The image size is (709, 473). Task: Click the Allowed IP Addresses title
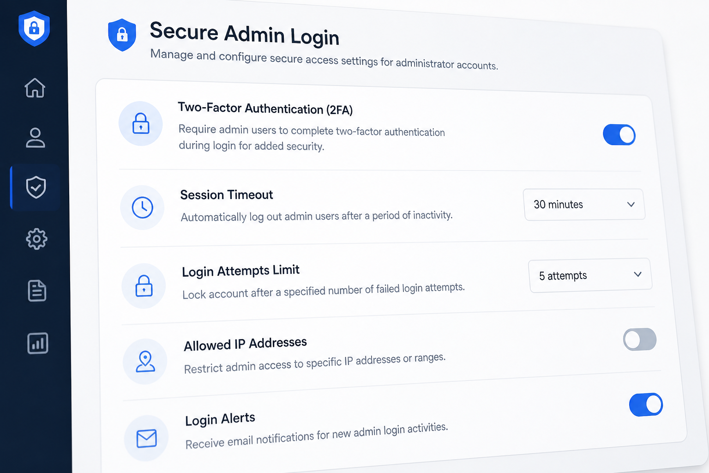[x=246, y=344]
